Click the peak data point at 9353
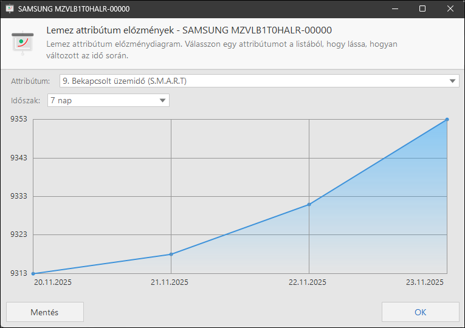The width and height of the screenshot is (465, 328). 447,120
